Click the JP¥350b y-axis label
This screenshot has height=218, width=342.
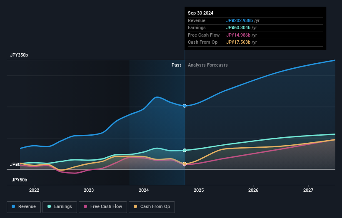[x=19, y=55]
